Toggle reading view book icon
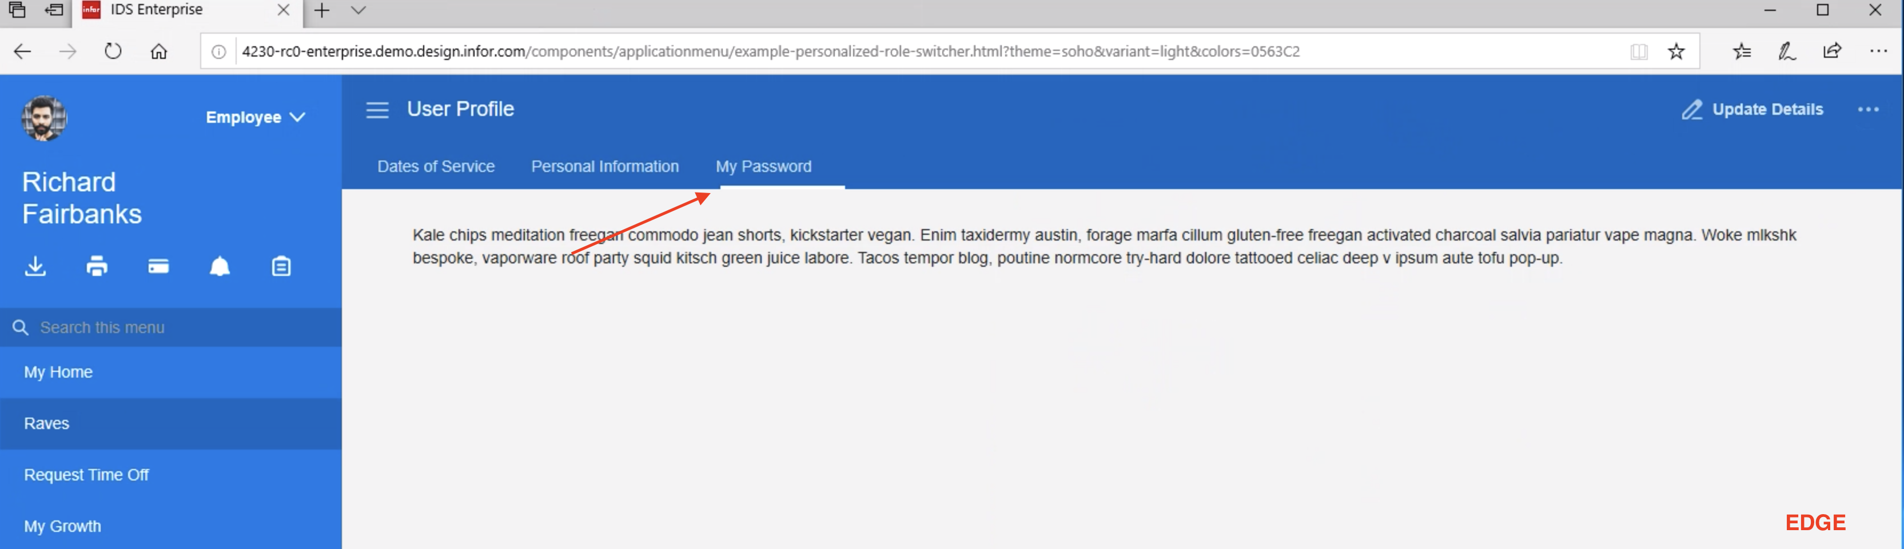This screenshot has height=549, width=1904. pyautogui.click(x=1639, y=51)
